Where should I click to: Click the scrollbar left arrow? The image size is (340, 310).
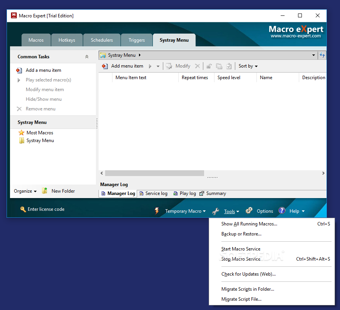click(102, 173)
